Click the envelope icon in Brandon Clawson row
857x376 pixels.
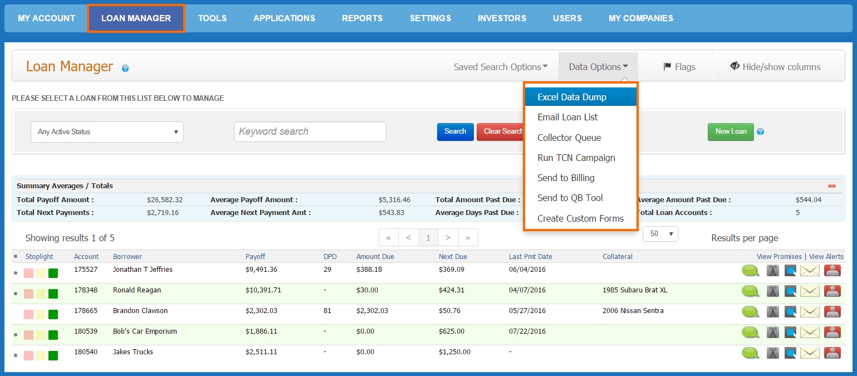810,312
